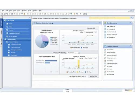This screenshot has height=101, width=135.
Task: Open the Modules menu
Action: pyautogui.click(x=24, y=11)
